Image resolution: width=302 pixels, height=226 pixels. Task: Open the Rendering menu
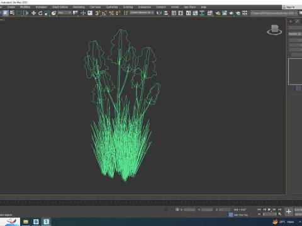pos(79,7)
